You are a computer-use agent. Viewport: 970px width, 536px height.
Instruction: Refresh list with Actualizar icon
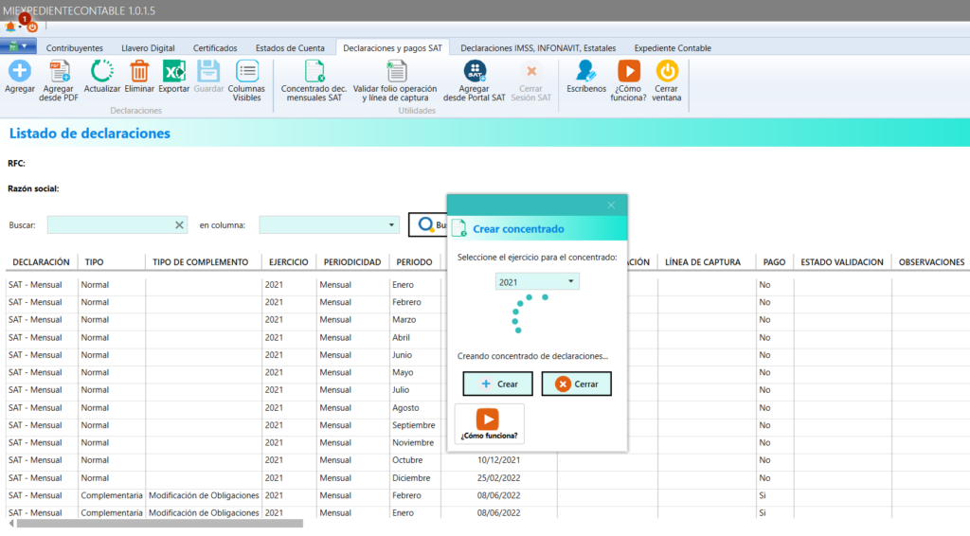102,72
